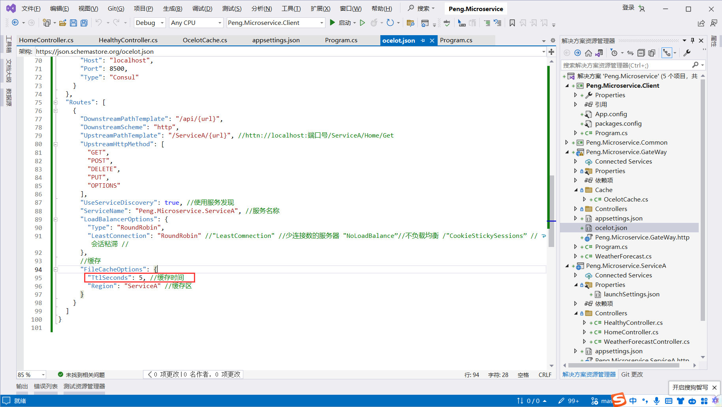Click the Share icon in title bar area
The image size is (722, 407).
(x=701, y=23)
